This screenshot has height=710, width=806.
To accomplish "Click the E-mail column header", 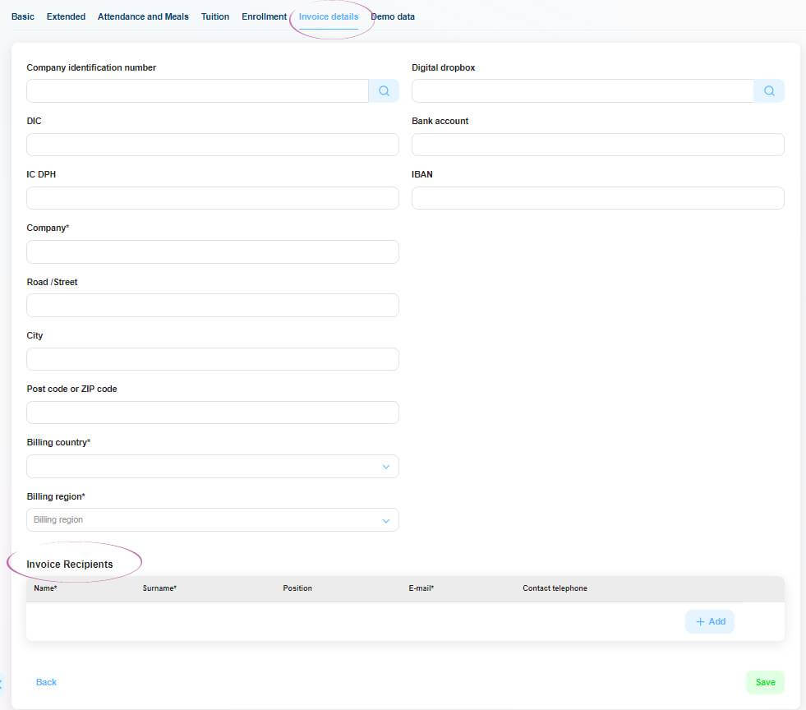I will (421, 588).
